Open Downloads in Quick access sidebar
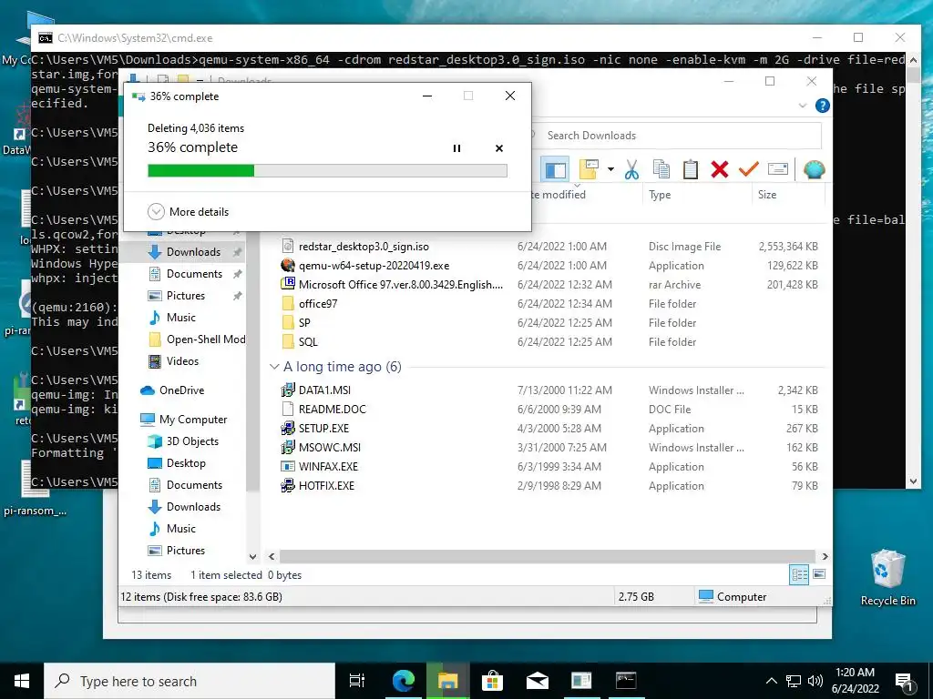 pos(193,252)
